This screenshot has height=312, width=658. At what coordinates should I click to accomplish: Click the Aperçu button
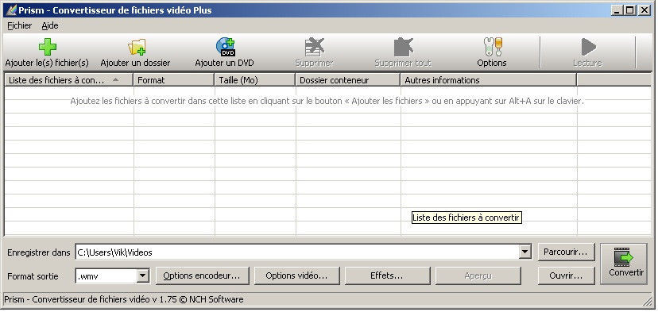(x=478, y=275)
